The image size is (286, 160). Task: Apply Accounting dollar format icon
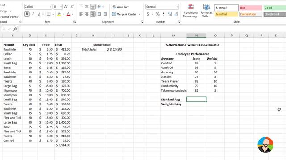[x=148, y=14]
